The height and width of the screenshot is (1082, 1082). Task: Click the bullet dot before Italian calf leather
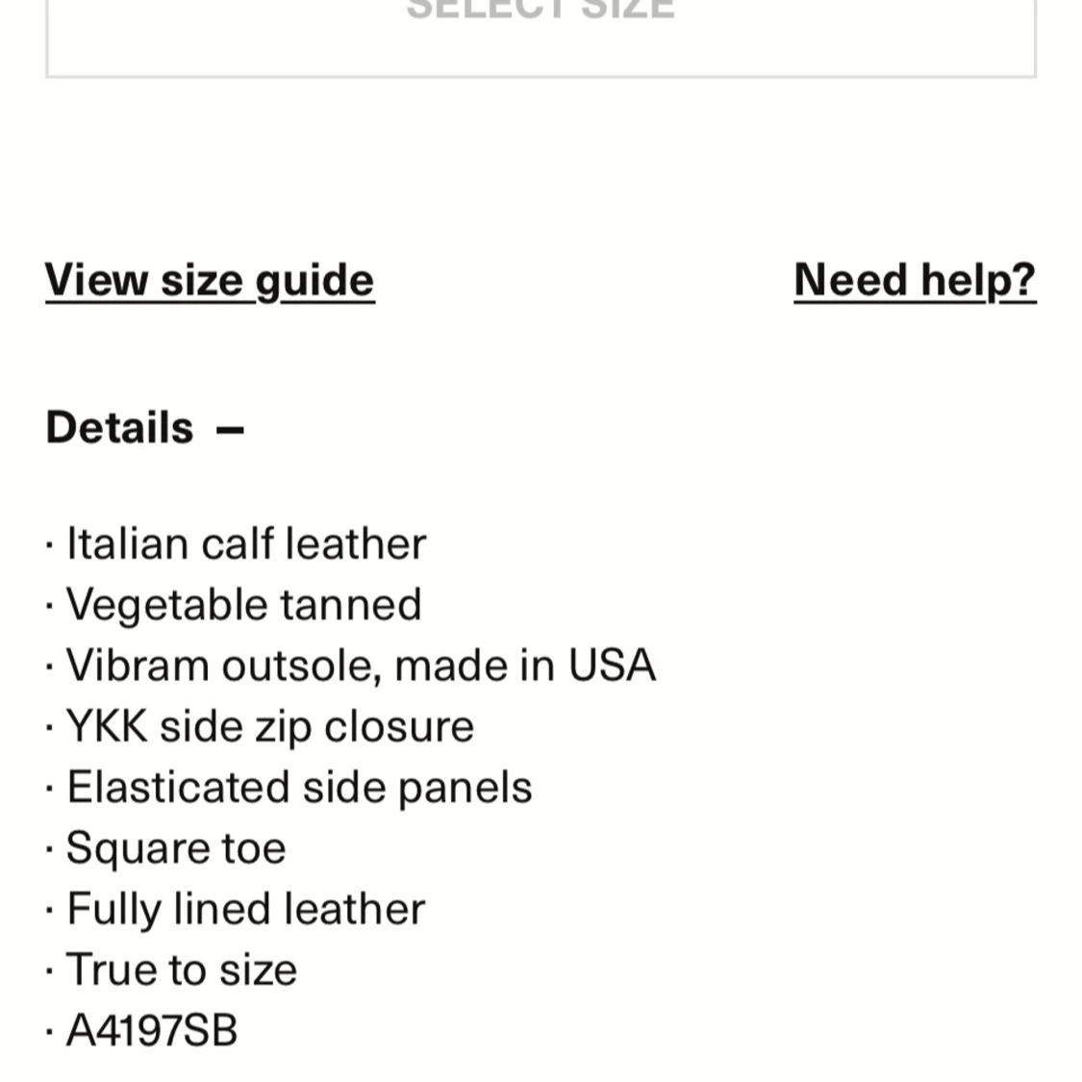(49, 545)
